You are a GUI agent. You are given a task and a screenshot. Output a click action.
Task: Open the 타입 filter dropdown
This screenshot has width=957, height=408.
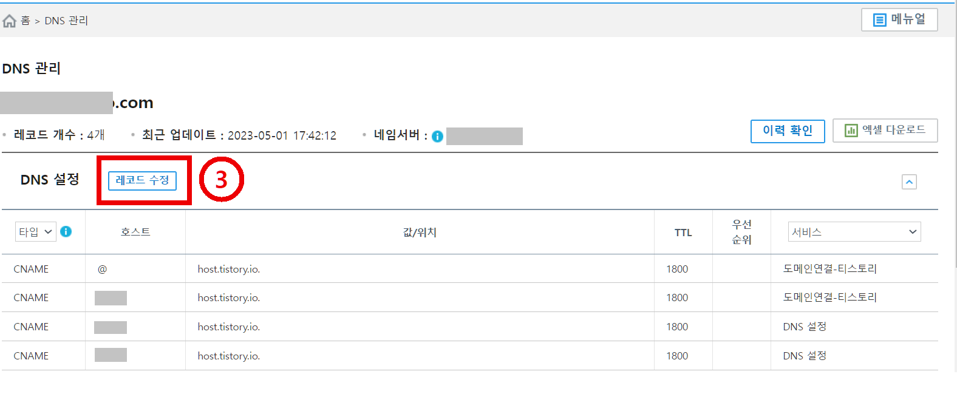(35, 231)
